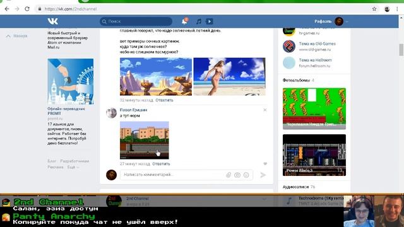Open the beach image thumbnail
404x227 pixels.
(229, 76)
